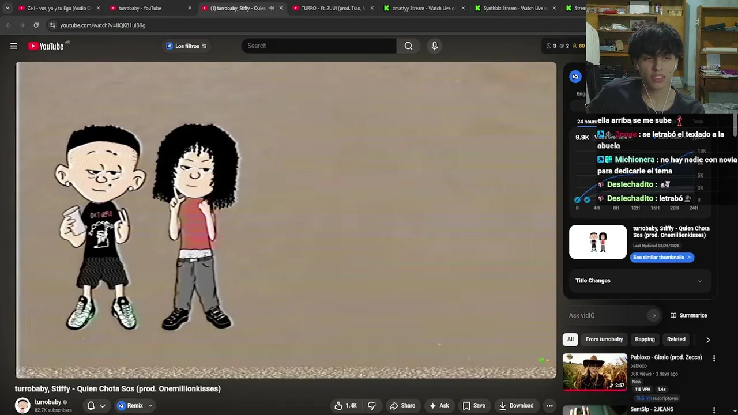This screenshot has width=738, height=415.
Task: Close the zmattyy Stream tab
Action: coord(463,8)
